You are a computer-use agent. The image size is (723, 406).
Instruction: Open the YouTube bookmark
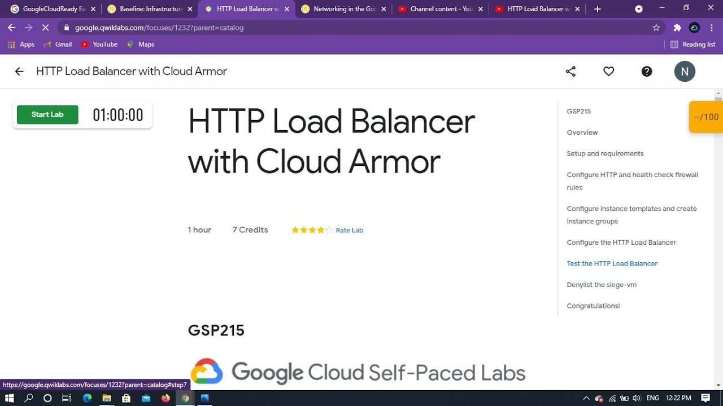tap(99, 45)
